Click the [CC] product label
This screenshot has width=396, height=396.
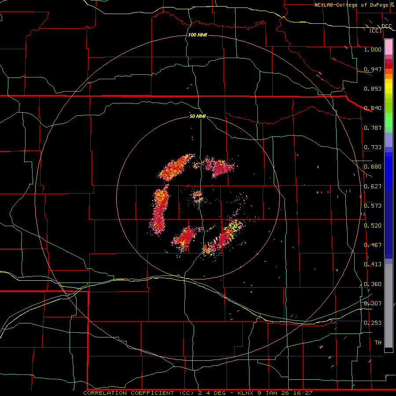tap(376, 30)
